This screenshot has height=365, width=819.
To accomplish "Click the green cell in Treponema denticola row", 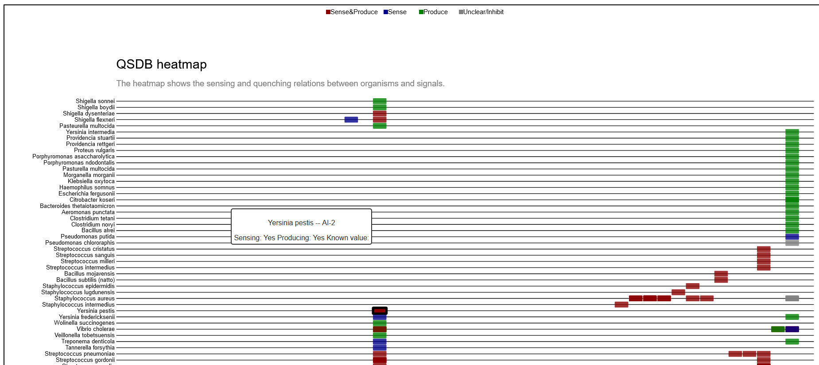I will [x=792, y=342].
